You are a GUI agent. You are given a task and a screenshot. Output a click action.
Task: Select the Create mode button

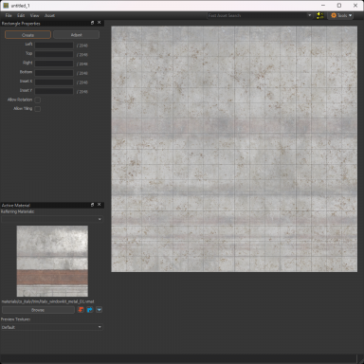[x=27, y=35]
